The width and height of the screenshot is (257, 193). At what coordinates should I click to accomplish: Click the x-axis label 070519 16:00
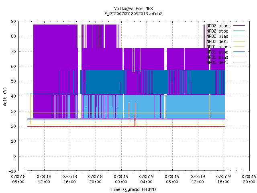(224, 179)
